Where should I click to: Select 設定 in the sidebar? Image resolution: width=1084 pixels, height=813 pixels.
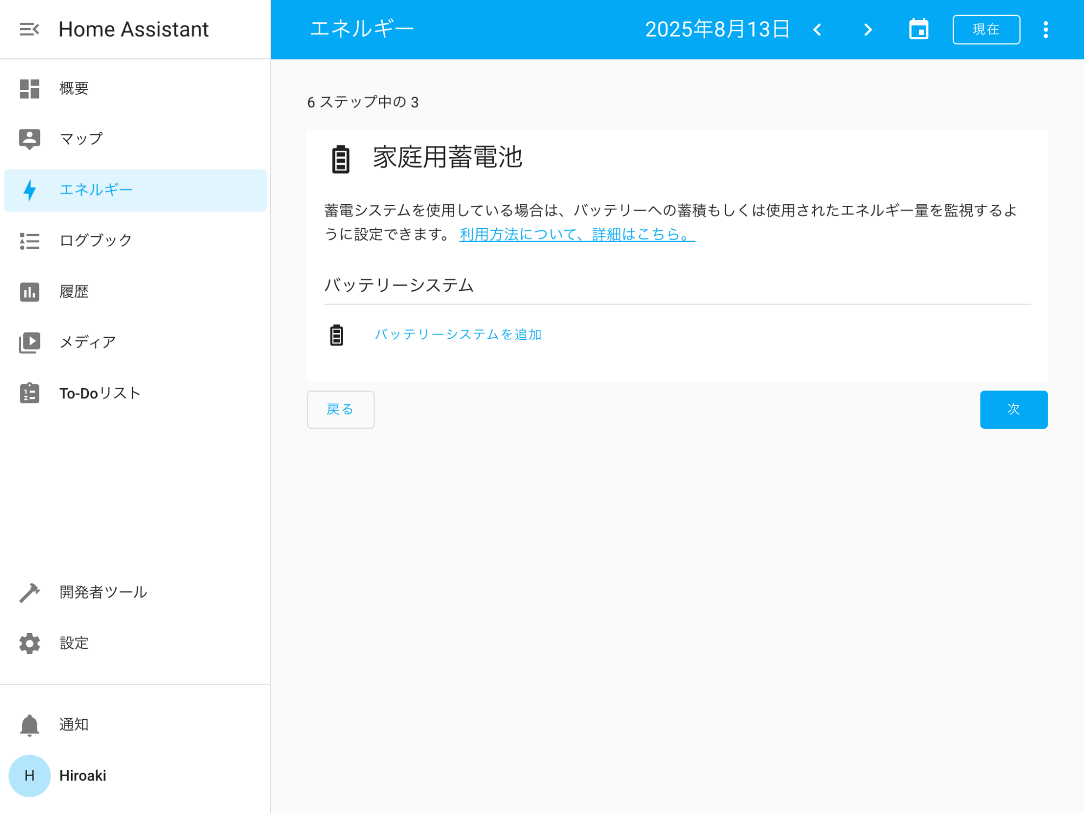[135, 643]
